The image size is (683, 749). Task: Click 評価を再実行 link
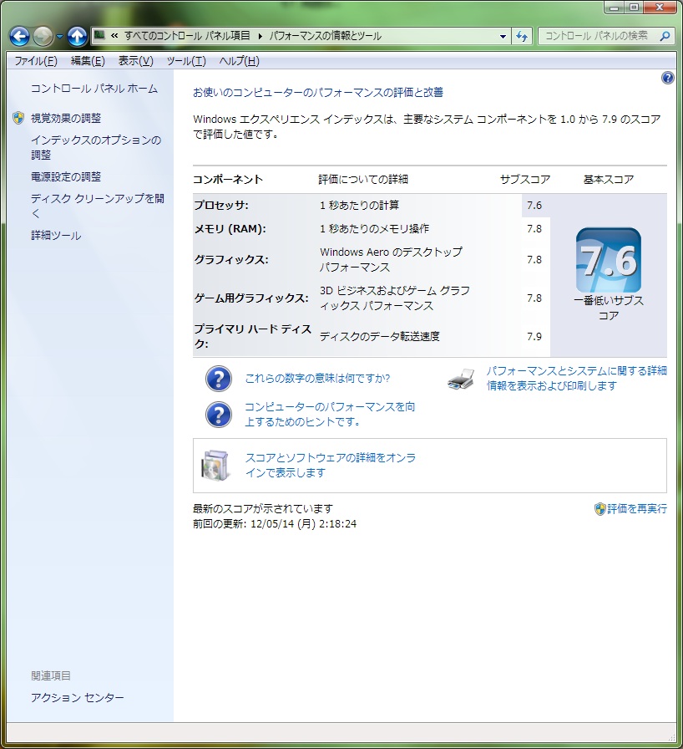[637, 509]
